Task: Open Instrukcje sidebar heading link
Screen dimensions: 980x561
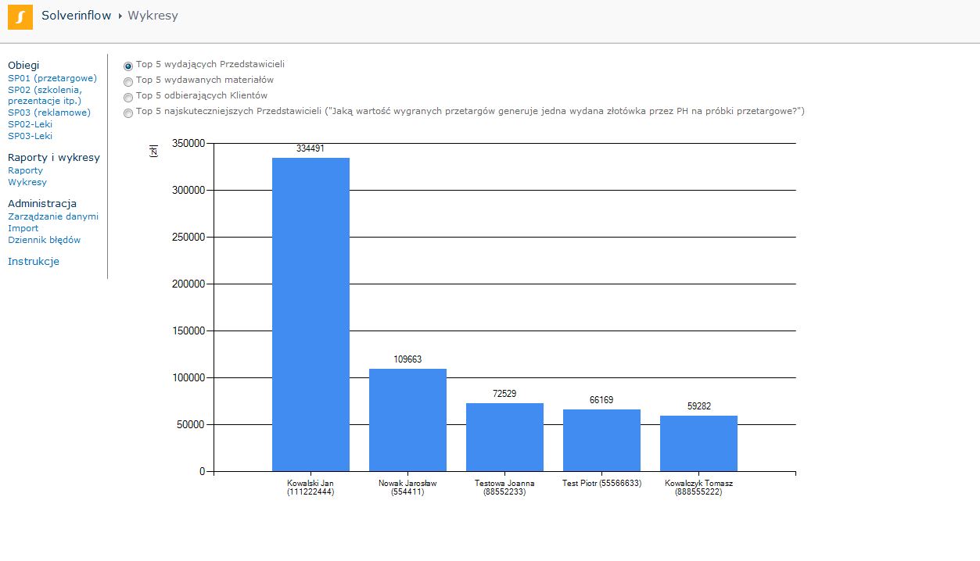Action: tap(34, 262)
